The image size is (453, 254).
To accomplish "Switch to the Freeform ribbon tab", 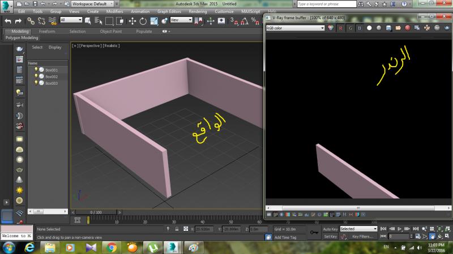I will coord(47,32).
